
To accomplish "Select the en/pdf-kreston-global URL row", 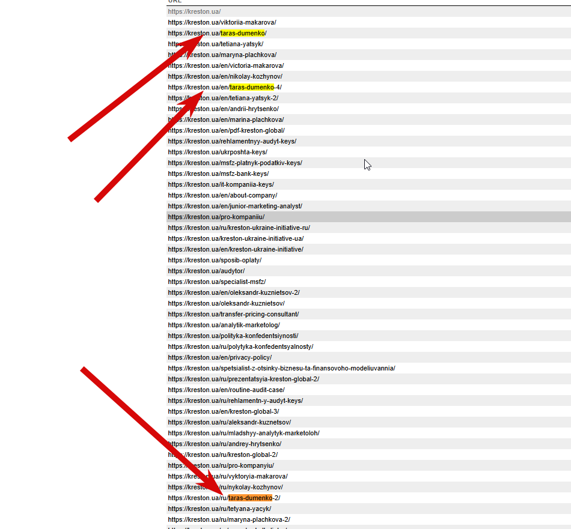I will click(x=368, y=131).
